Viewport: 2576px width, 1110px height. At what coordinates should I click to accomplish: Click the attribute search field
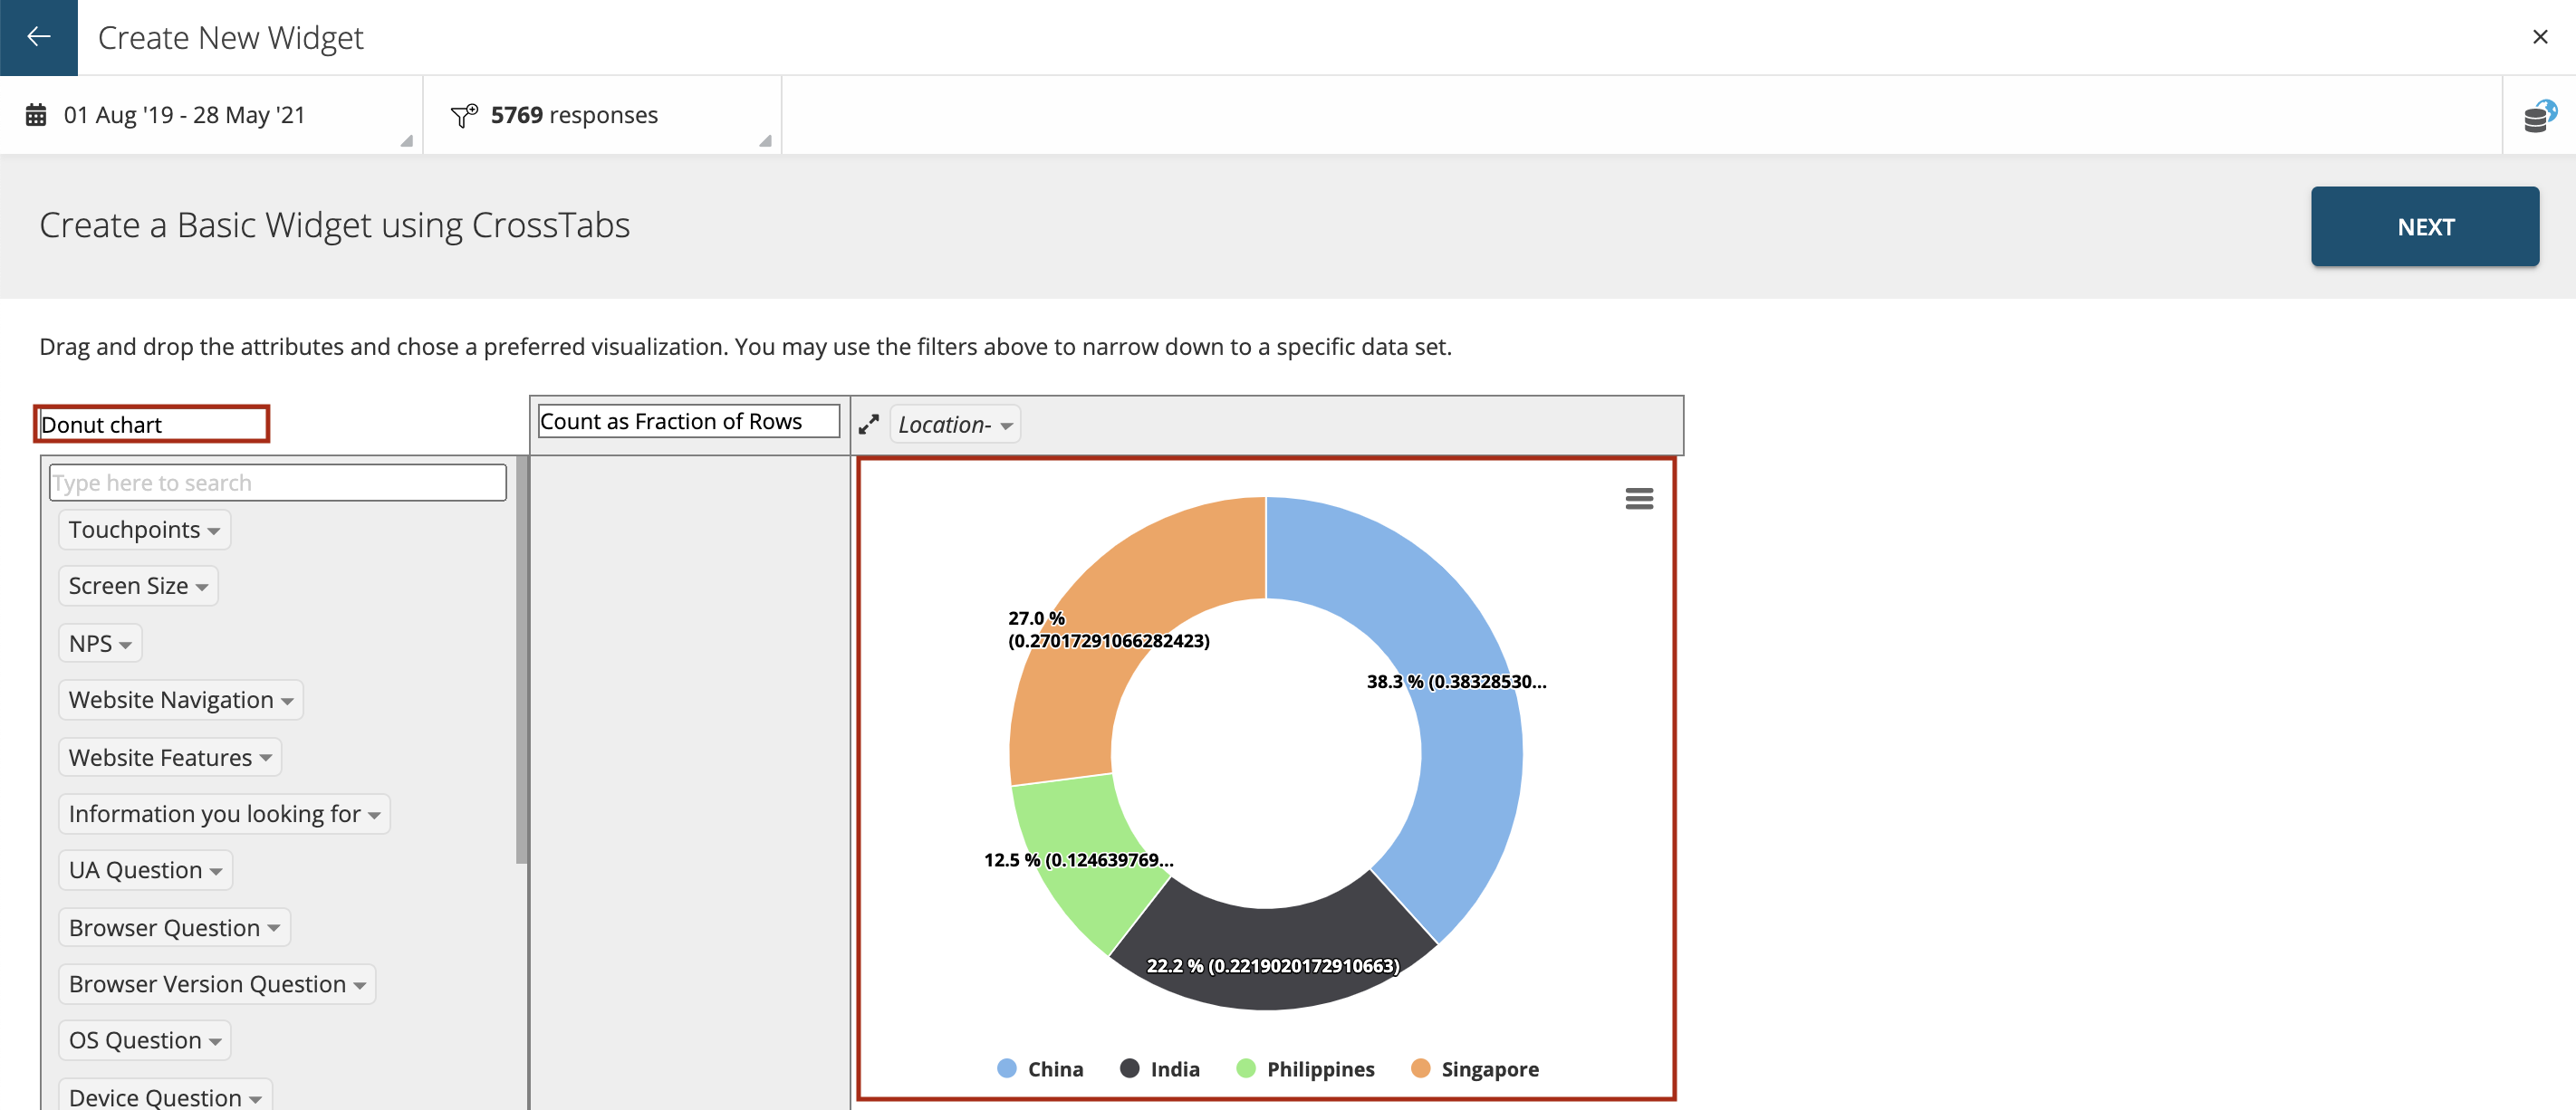click(x=278, y=482)
